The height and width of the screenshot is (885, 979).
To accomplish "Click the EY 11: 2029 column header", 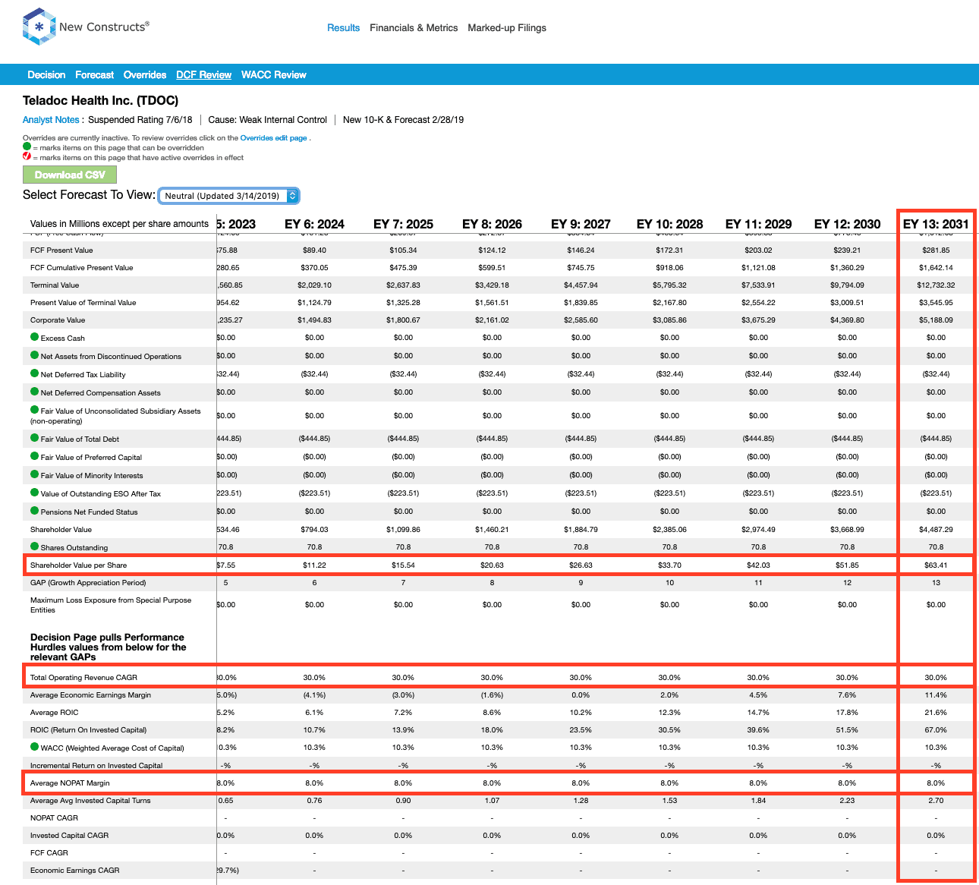I will (758, 224).
